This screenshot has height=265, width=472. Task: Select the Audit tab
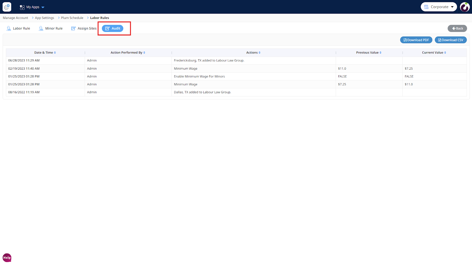click(x=113, y=28)
